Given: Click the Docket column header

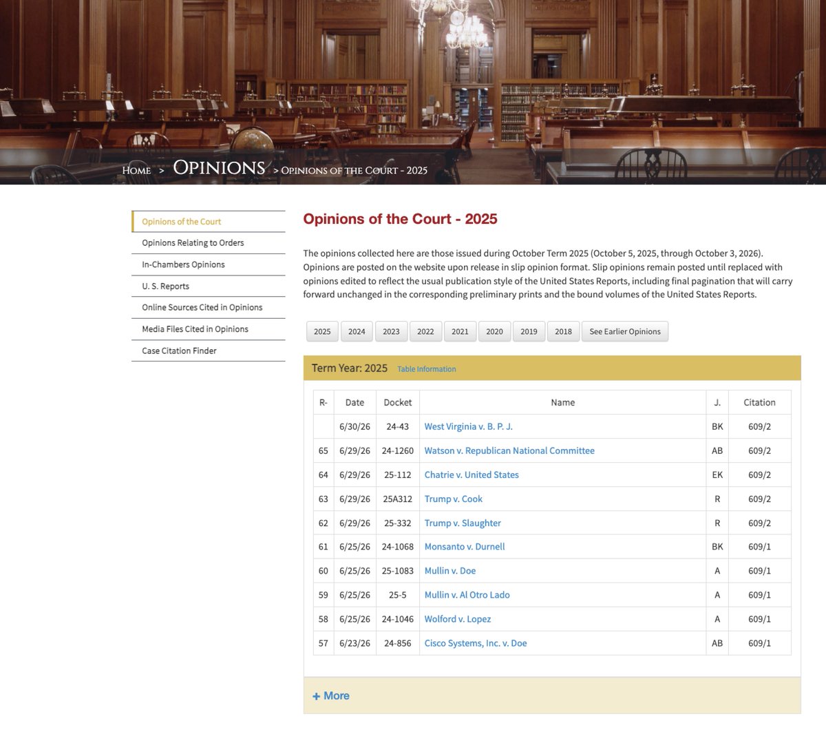Looking at the screenshot, I should click(x=398, y=403).
